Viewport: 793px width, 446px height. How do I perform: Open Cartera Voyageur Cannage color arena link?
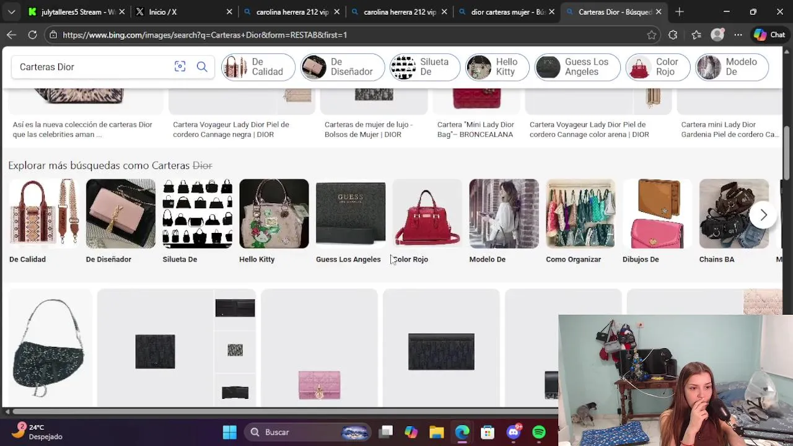pyautogui.click(x=589, y=129)
